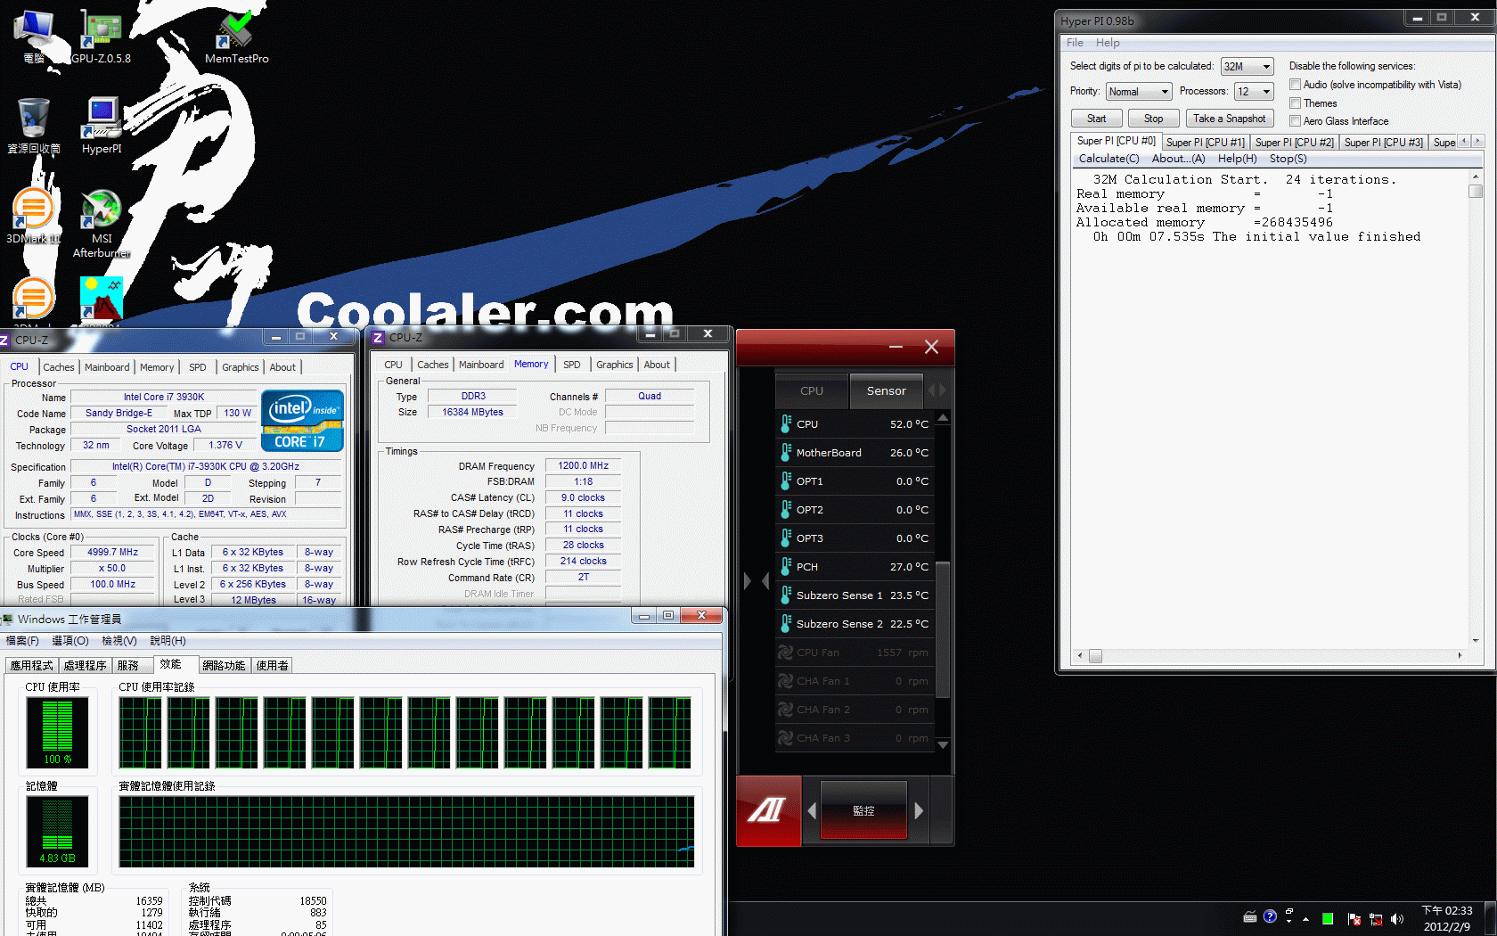Open the Computer desktop icon
Image resolution: width=1497 pixels, height=936 pixels.
pos(34,36)
